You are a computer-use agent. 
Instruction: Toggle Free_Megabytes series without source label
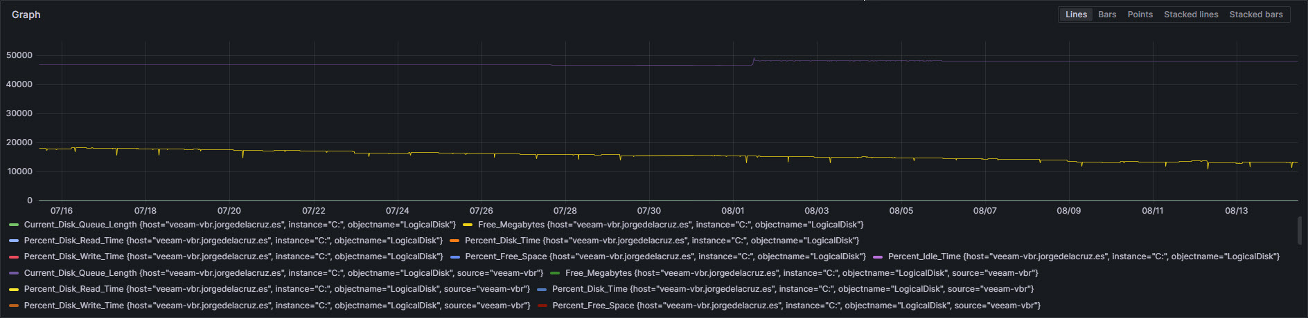[671, 225]
